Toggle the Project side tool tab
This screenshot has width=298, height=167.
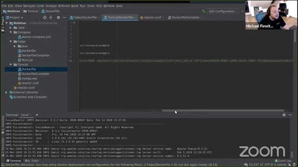coord(3,24)
